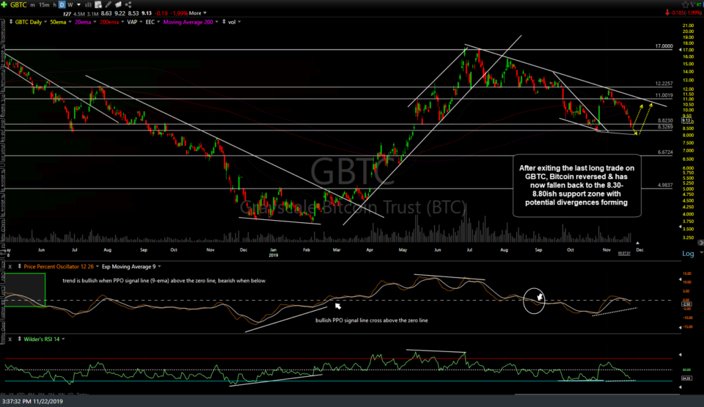The height and width of the screenshot is (407, 704).
Task: Select the weekly 'W' timeframe
Action: point(70,5)
